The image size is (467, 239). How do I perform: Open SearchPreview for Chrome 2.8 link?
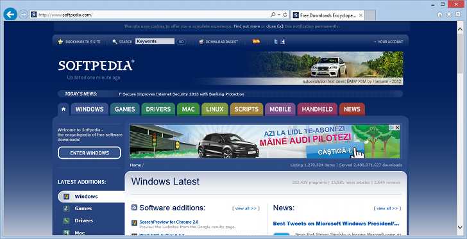tap(169, 222)
